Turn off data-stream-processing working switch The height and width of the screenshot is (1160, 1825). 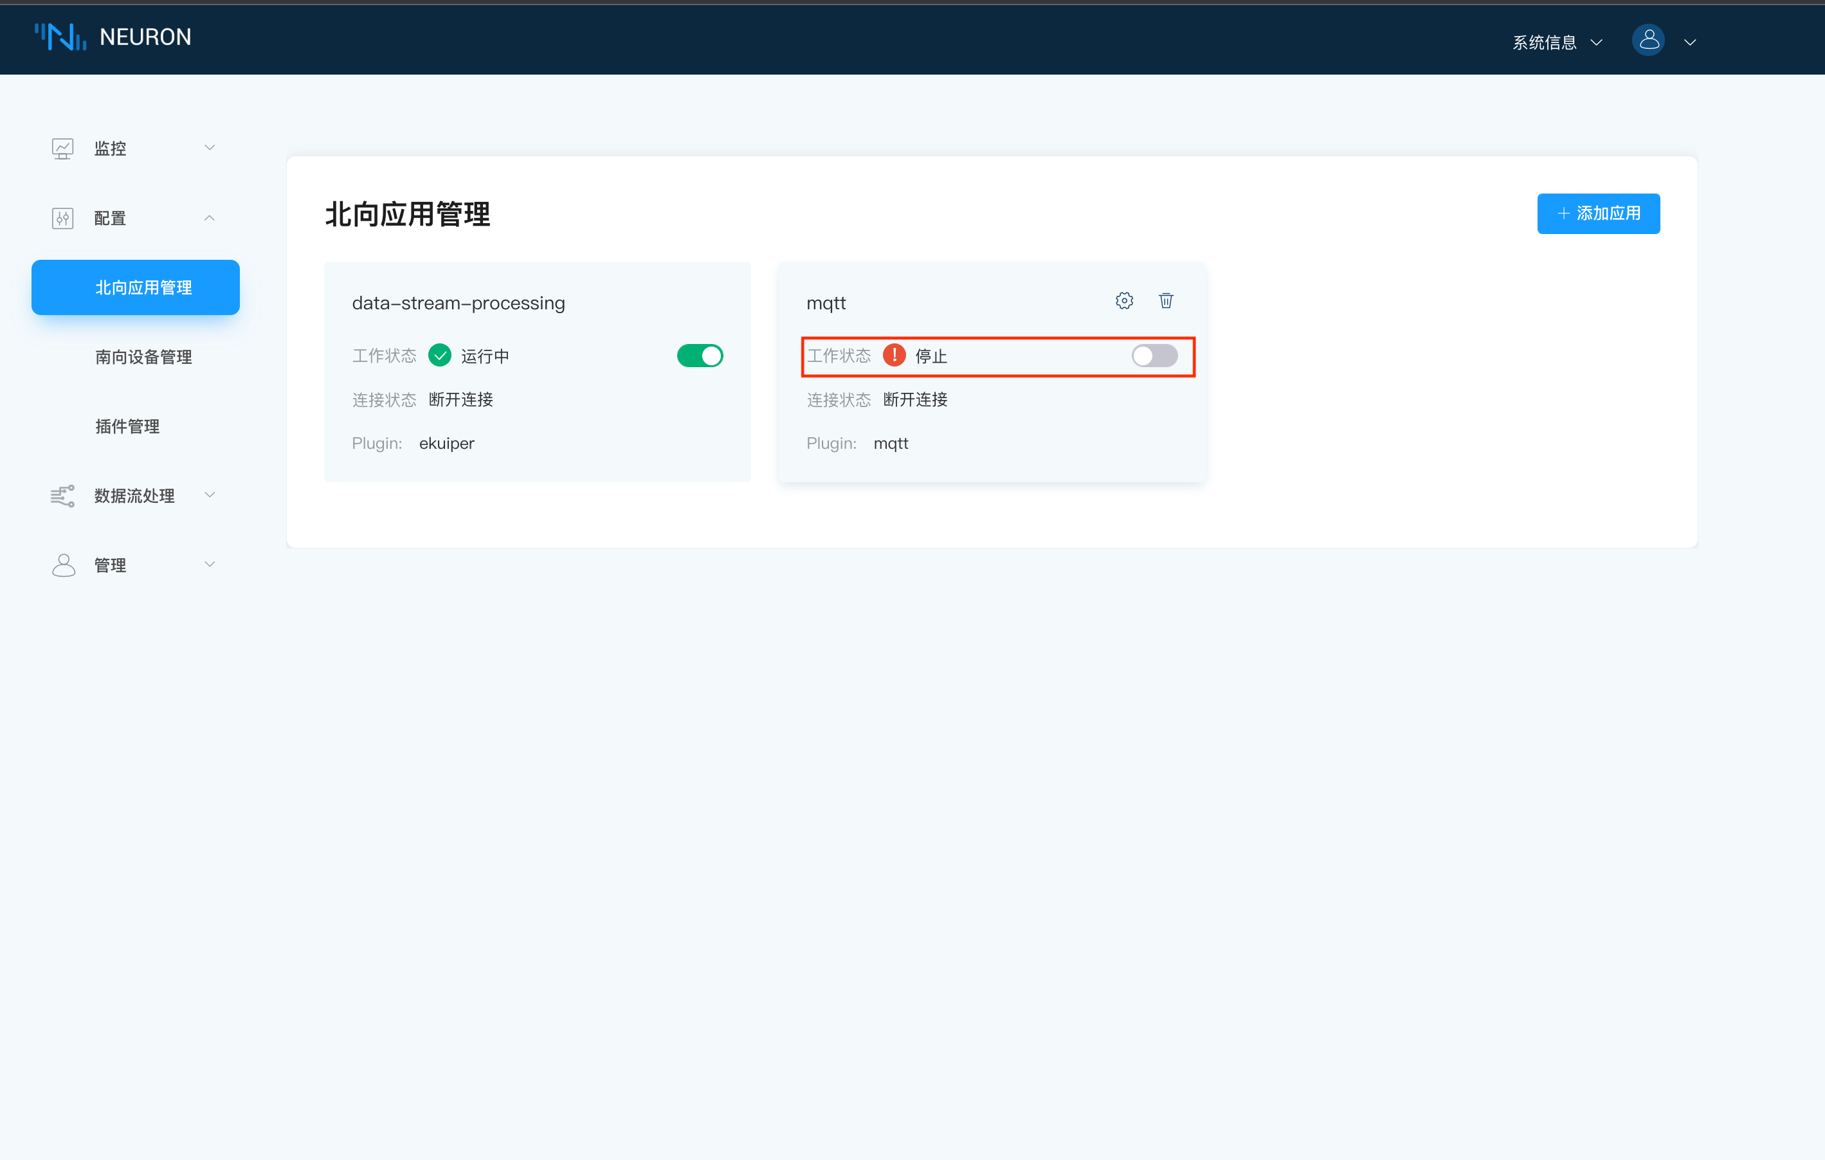(x=700, y=356)
